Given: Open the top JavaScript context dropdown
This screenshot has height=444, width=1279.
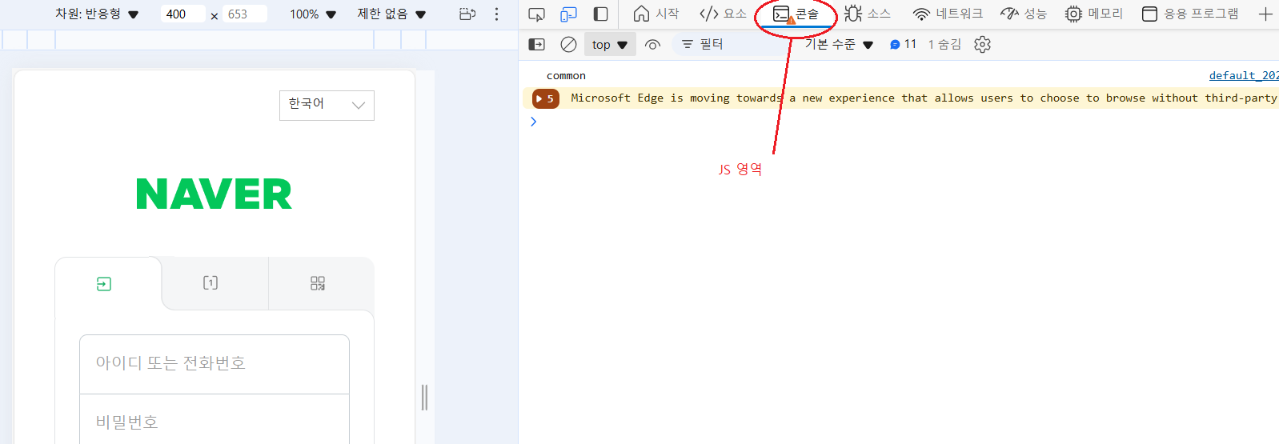Looking at the screenshot, I should (610, 45).
